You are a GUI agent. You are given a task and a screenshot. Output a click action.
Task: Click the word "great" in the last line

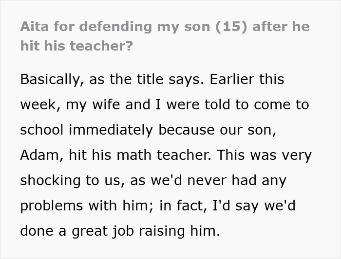click(90, 231)
